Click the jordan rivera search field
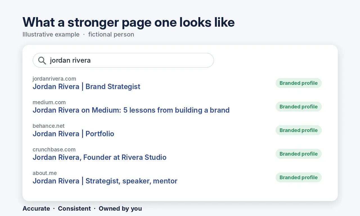 click(123, 60)
